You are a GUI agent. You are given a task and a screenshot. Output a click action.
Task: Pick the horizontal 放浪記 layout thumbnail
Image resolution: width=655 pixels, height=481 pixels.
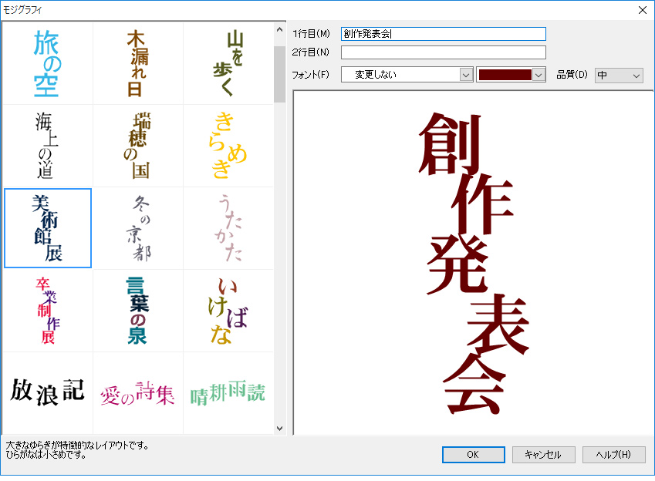coord(47,392)
